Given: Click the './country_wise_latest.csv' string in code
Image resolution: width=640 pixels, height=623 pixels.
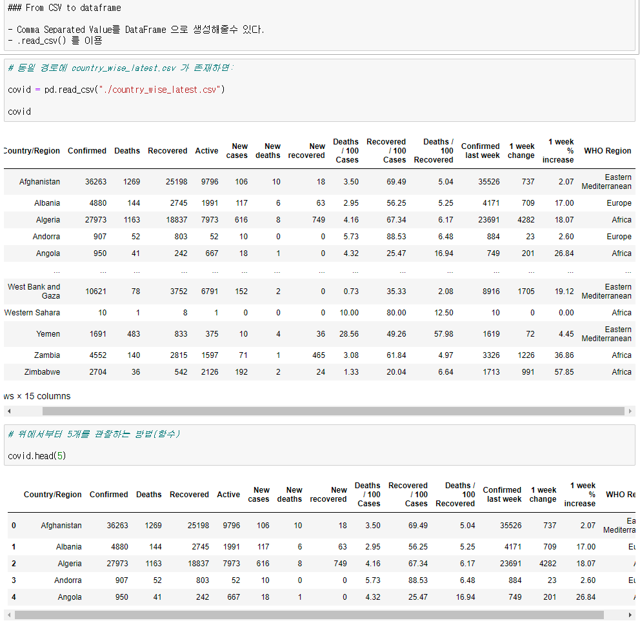Looking at the screenshot, I should click(x=159, y=90).
